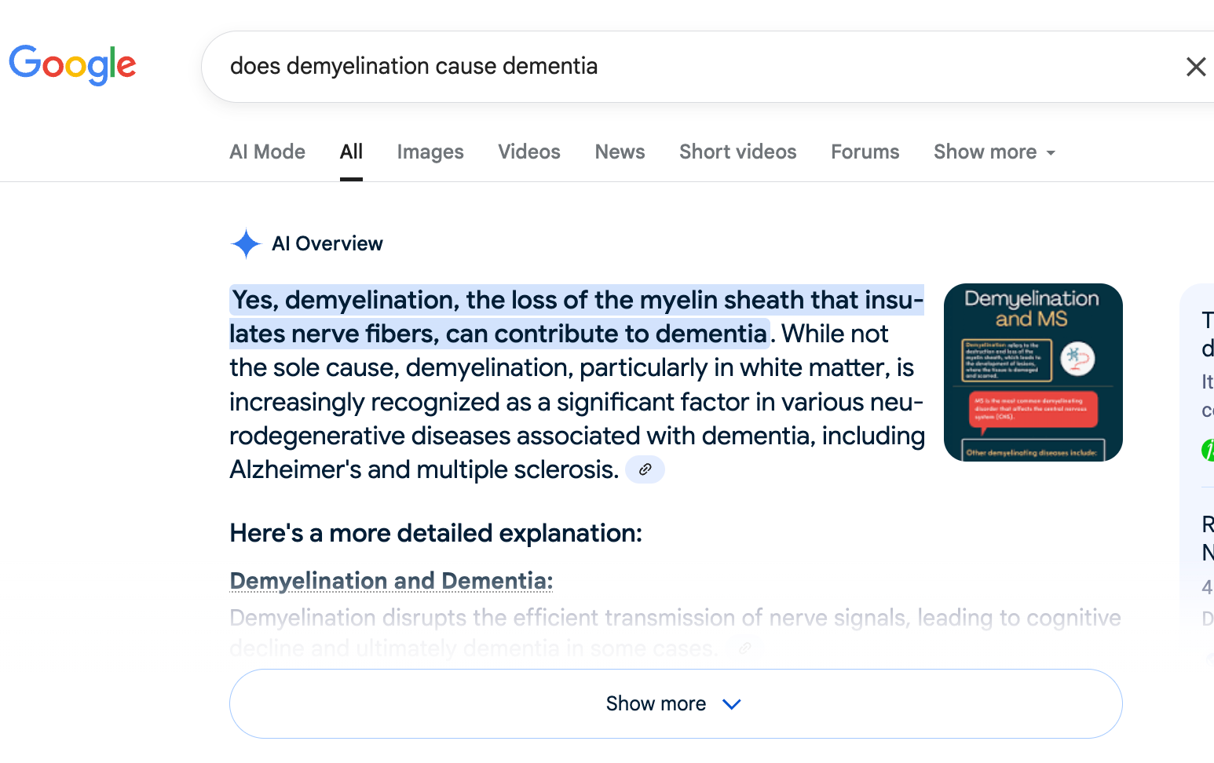Screen dimensions: 1214x763
Task: Click faded link icon after 'some cases.'
Action: click(744, 648)
